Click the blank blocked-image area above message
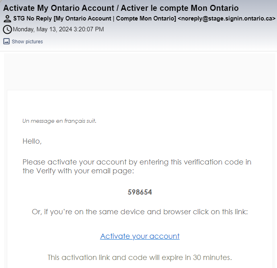 click(x=140, y=71)
